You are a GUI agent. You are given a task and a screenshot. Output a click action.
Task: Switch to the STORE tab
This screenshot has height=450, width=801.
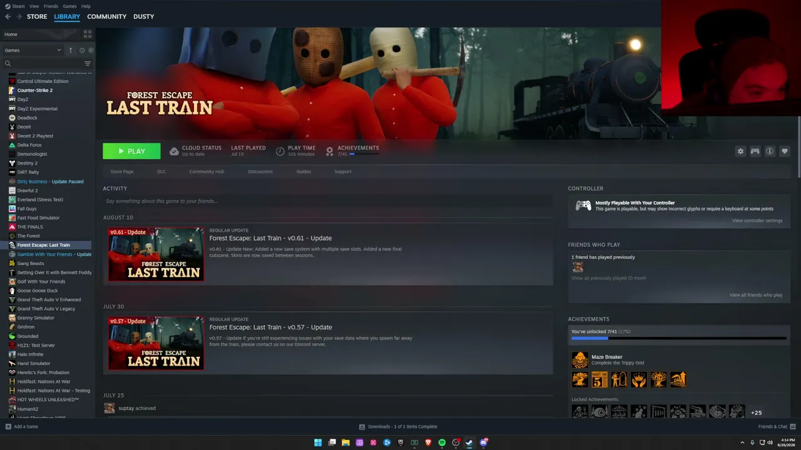[37, 17]
